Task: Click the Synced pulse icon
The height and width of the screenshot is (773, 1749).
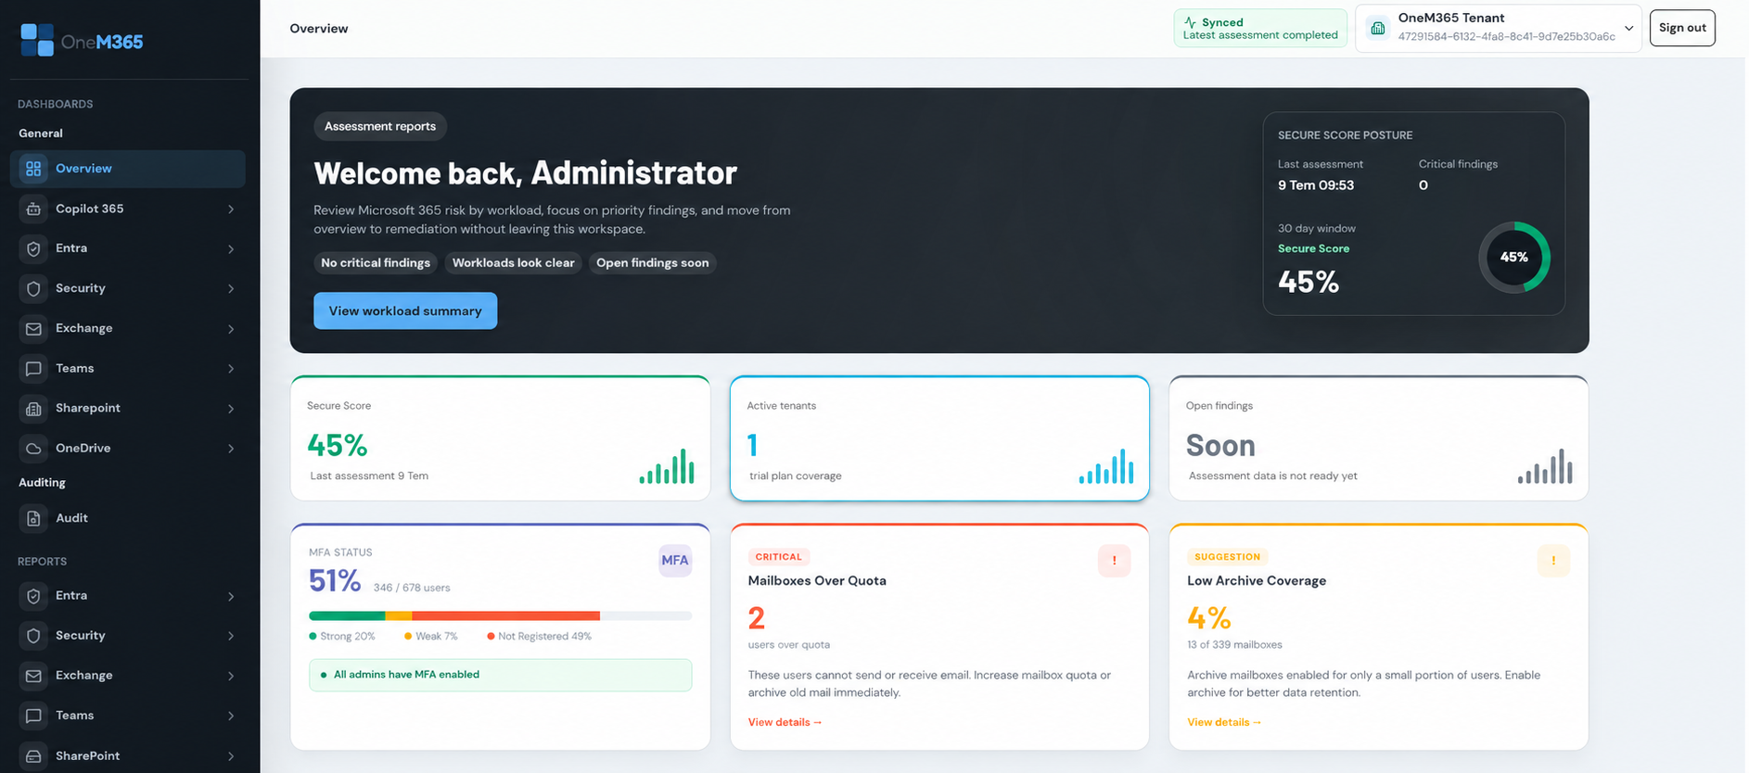Action: [1190, 22]
